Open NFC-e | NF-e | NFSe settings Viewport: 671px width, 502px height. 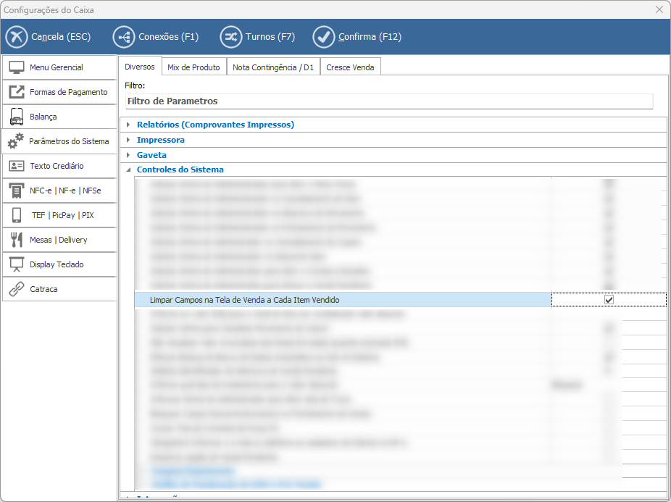coord(65,191)
